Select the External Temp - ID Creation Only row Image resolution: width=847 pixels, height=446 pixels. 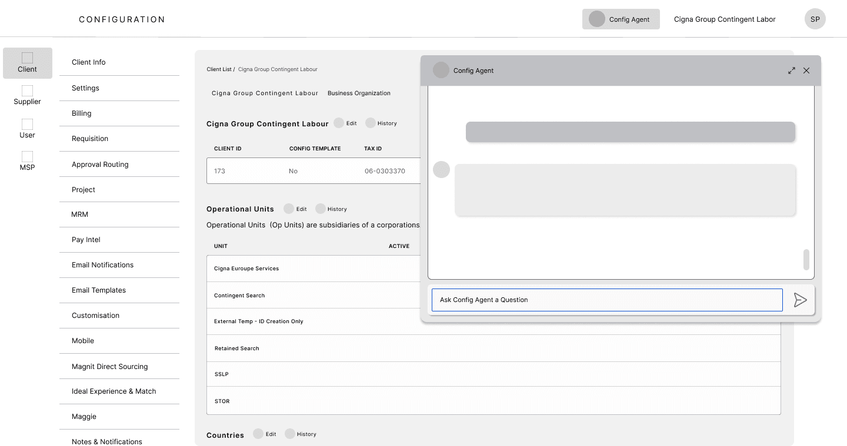493,321
